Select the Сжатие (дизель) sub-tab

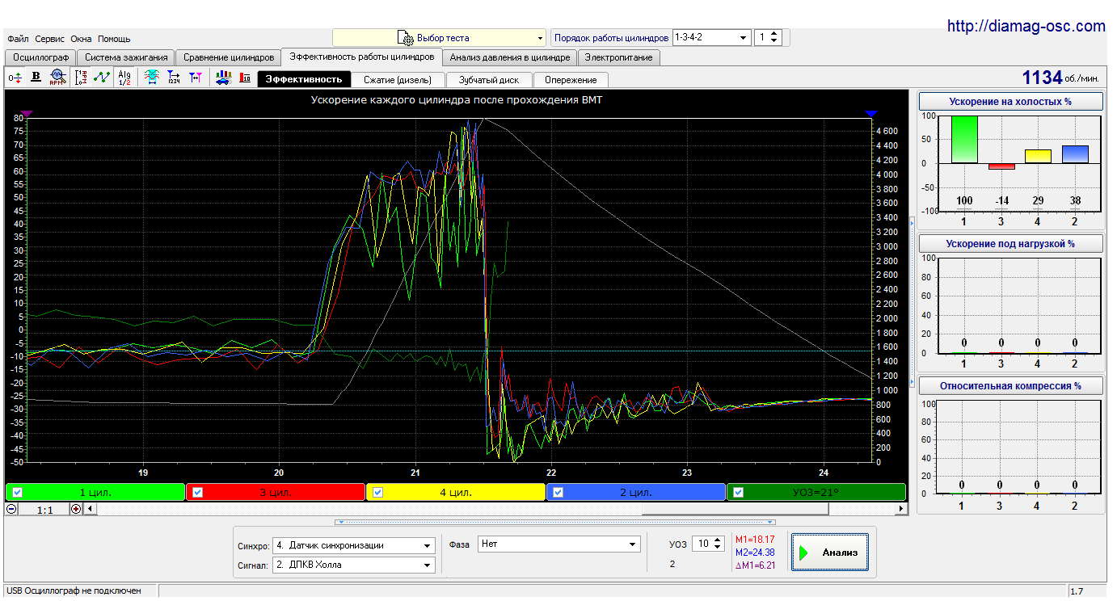click(398, 79)
